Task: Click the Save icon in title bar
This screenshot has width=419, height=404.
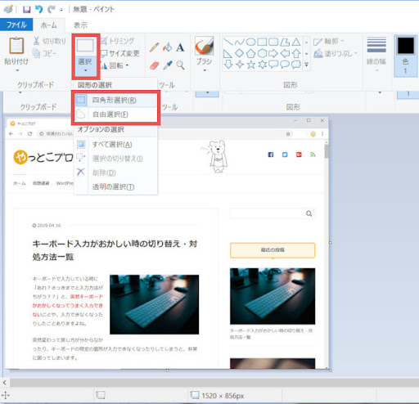Action: click(x=26, y=9)
